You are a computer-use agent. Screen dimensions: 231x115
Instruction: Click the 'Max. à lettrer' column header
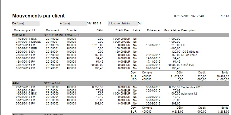click(x=172, y=30)
